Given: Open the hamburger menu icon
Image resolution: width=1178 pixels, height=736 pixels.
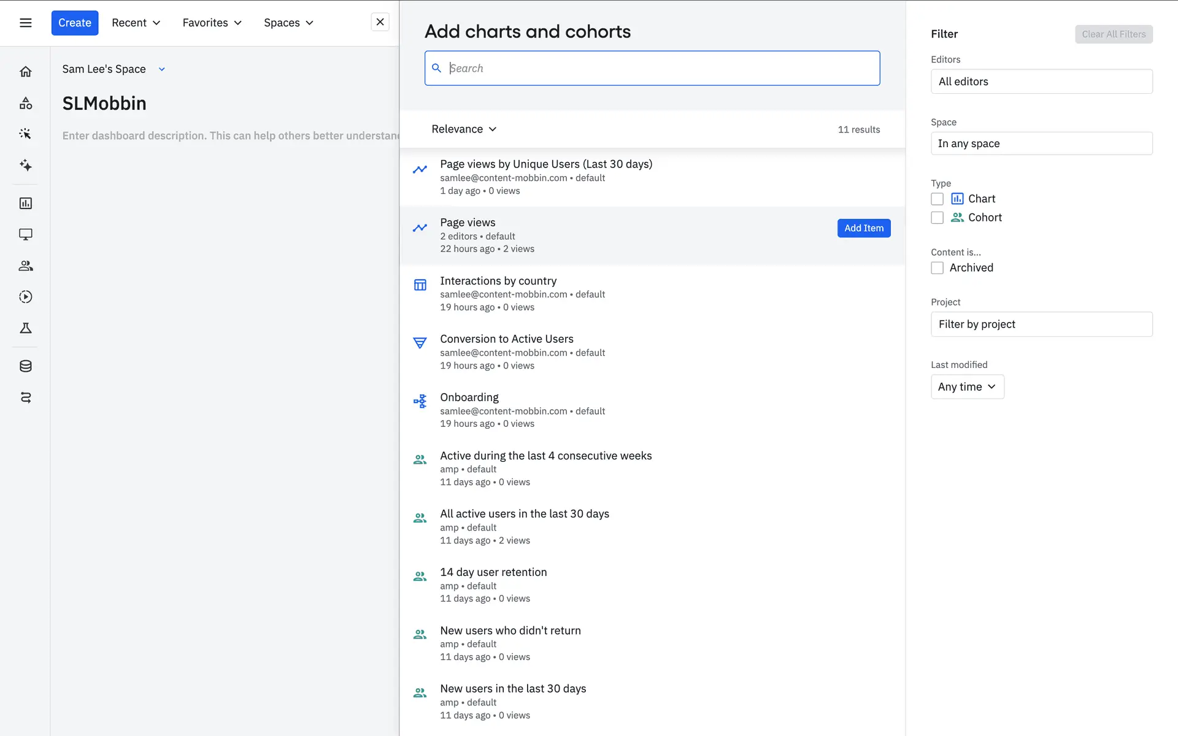Looking at the screenshot, I should click(x=25, y=23).
